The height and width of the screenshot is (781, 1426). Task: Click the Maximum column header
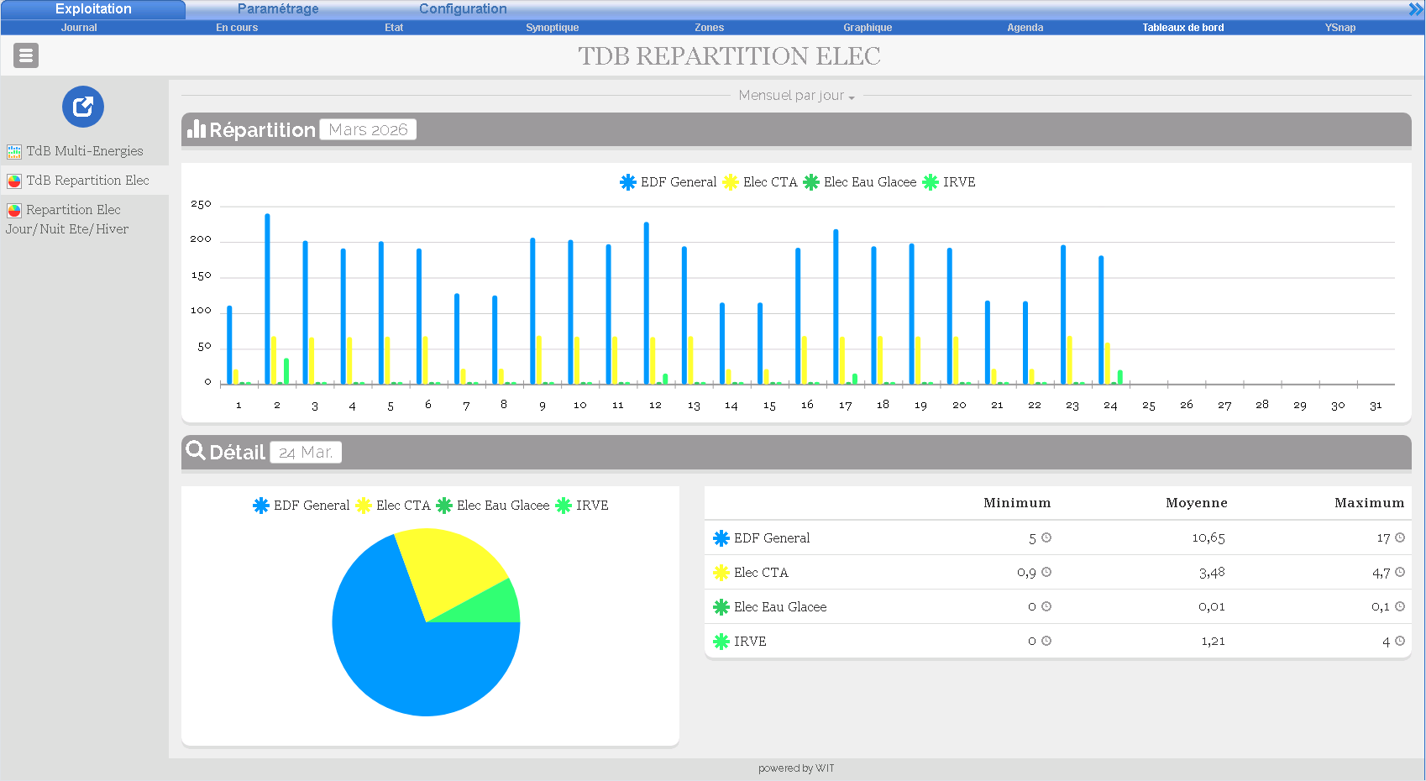[x=1370, y=503]
